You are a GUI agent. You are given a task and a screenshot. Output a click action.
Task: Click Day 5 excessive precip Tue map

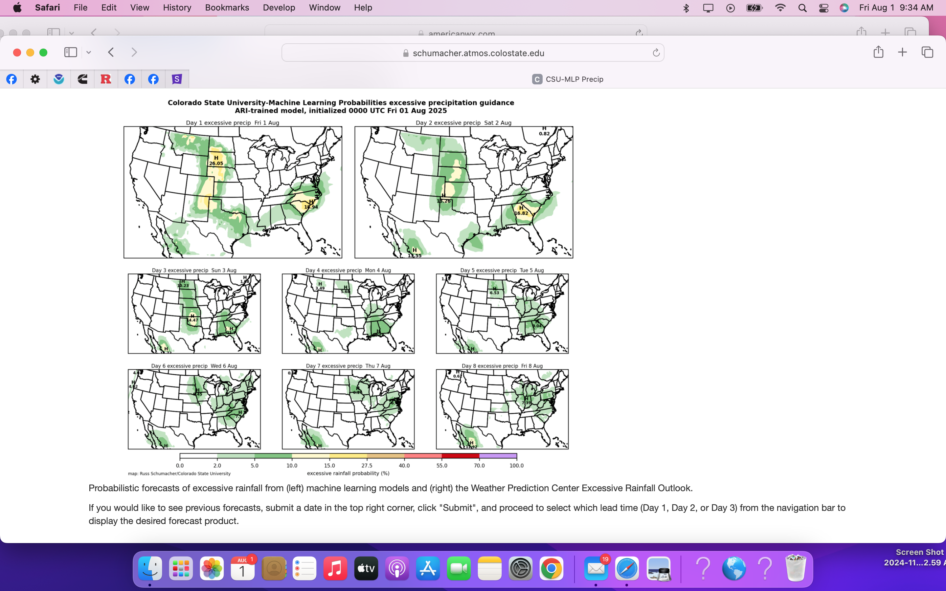point(502,314)
